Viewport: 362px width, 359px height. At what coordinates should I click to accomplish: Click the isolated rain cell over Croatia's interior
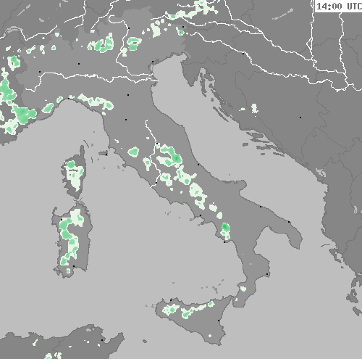click(x=254, y=108)
